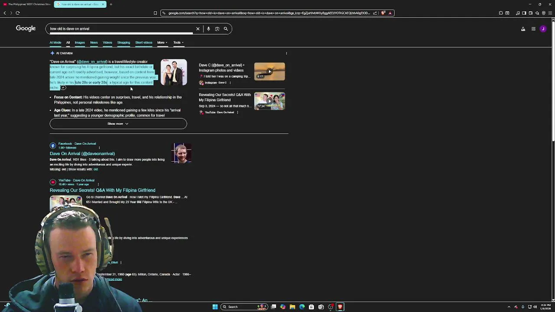Open the Brave playlist music-note icon
Screen dimensions: 555x312
pyautogui.click(x=518, y=13)
